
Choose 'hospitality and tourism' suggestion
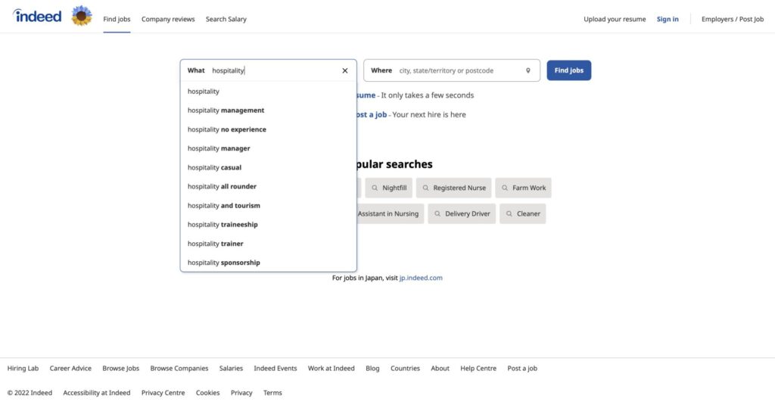point(269,206)
